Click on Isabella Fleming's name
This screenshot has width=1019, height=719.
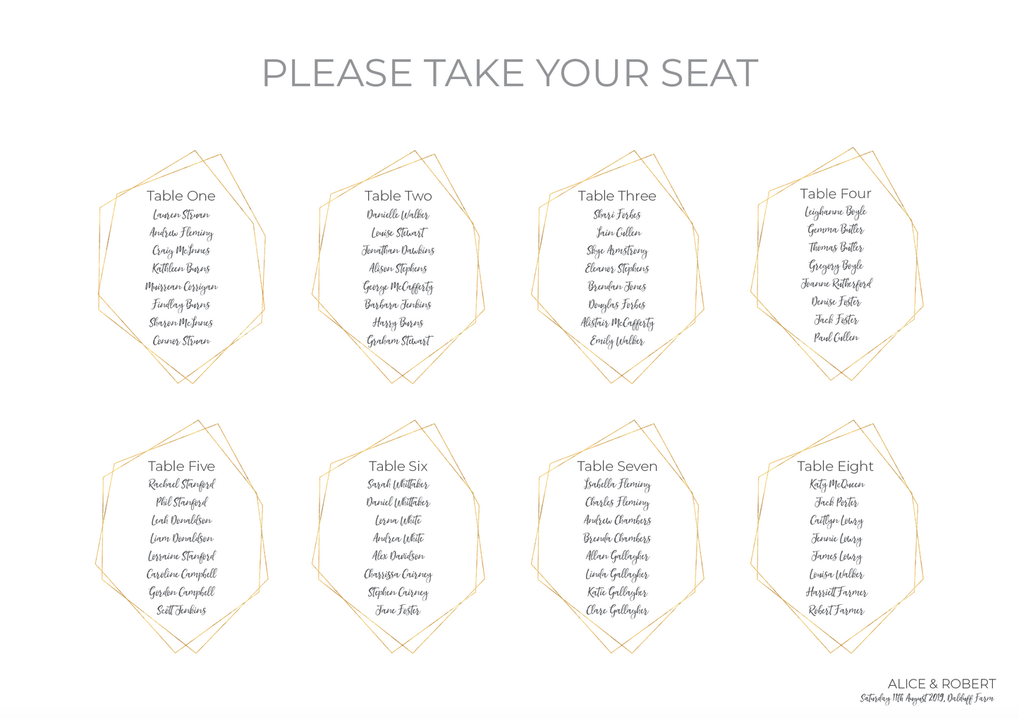617,484
